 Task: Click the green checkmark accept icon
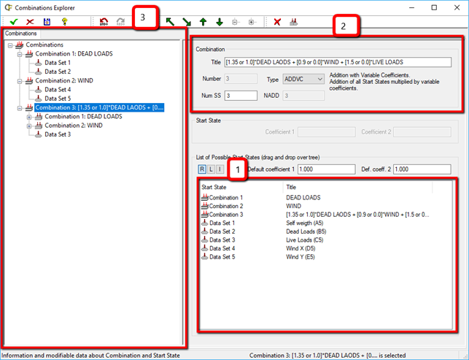pos(14,22)
